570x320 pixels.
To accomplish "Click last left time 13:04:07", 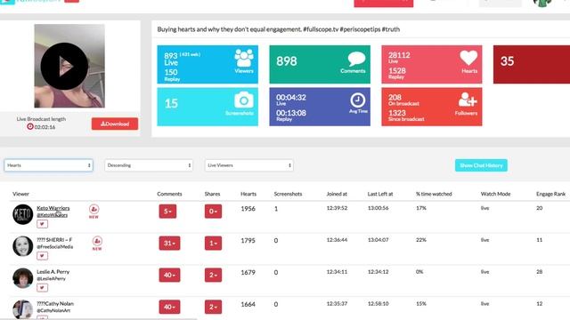I will (378, 240).
